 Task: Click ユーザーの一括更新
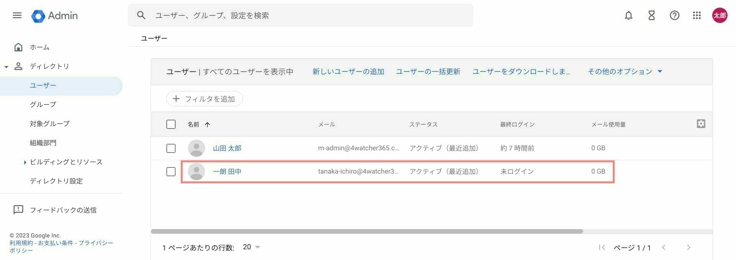[428, 71]
